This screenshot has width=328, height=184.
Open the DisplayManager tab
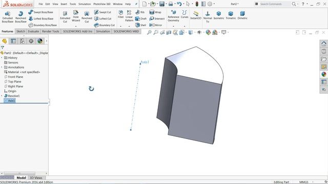[x=40, y=41]
